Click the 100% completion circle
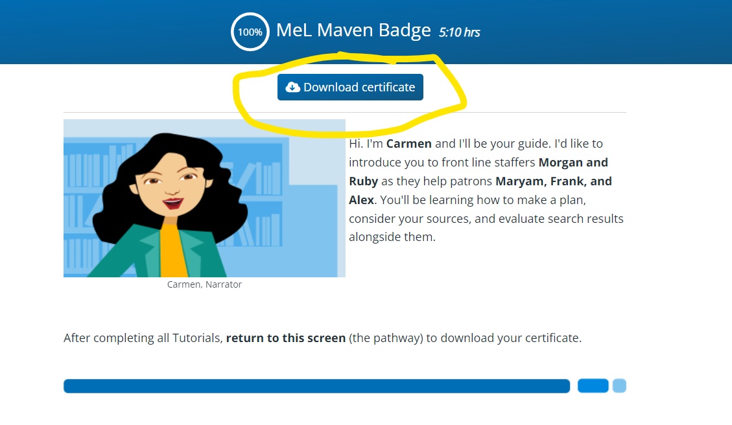Viewport: 732px width, 425px height. click(250, 31)
